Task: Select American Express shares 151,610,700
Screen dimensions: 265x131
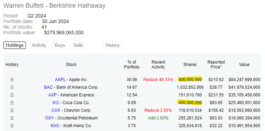Action: click(x=190, y=95)
